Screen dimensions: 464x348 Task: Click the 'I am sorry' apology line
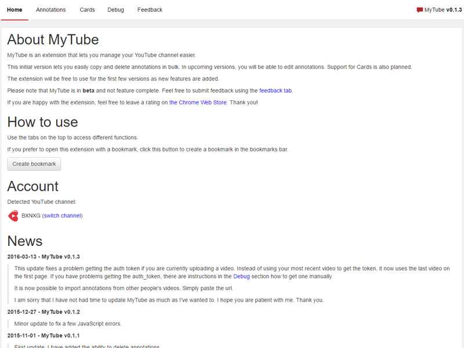[169, 300]
